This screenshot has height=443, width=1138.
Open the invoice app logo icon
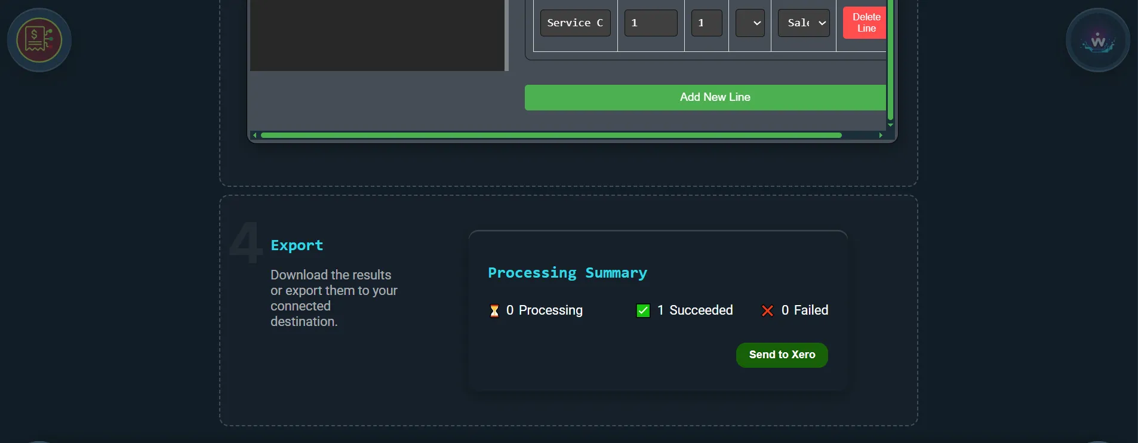[x=39, y=40]
